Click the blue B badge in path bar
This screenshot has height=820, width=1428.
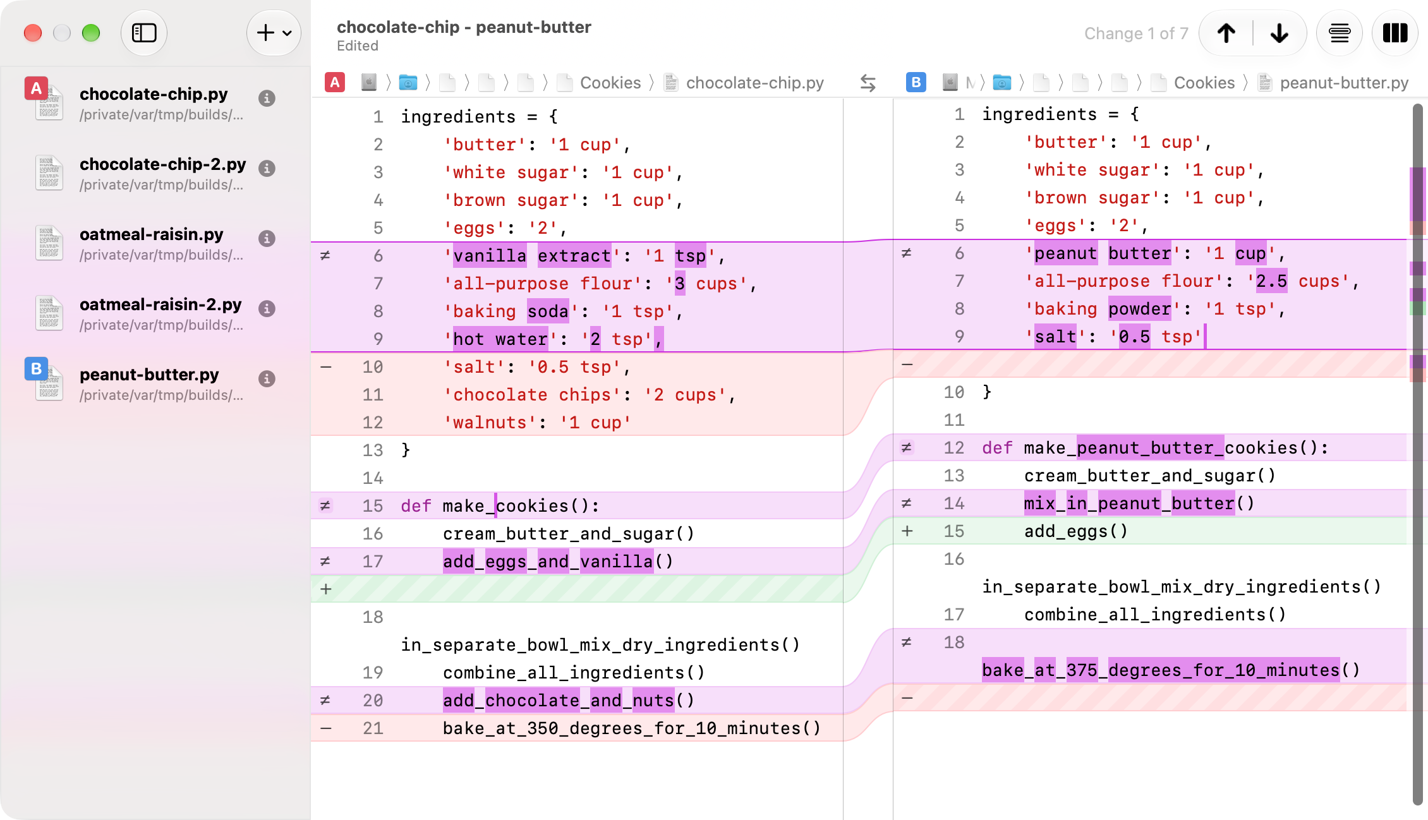(916, 82)
